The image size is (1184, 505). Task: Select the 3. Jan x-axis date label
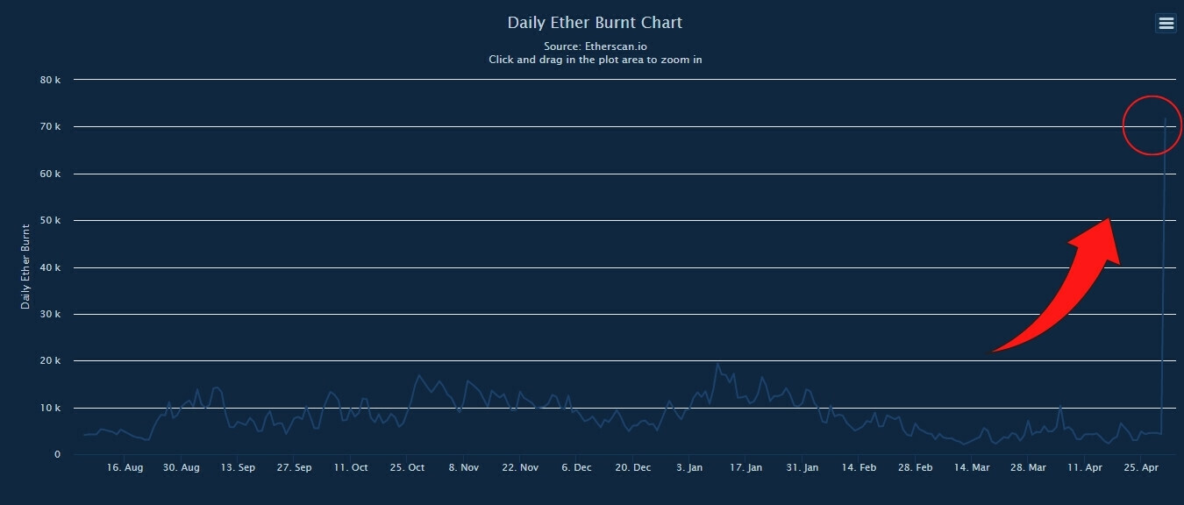pos(689,468)
